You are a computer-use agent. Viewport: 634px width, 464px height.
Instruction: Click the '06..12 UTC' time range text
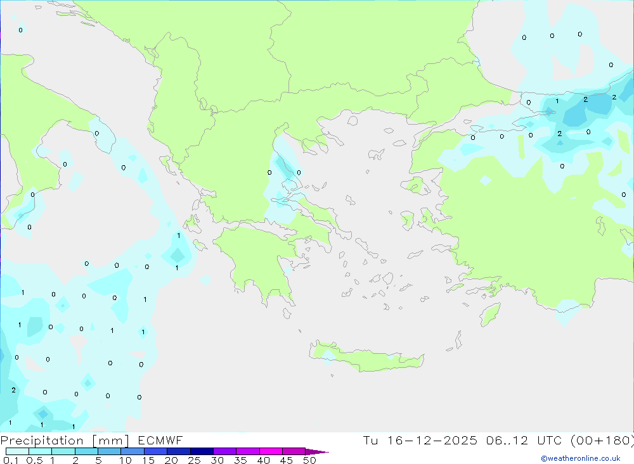[524, 441]
